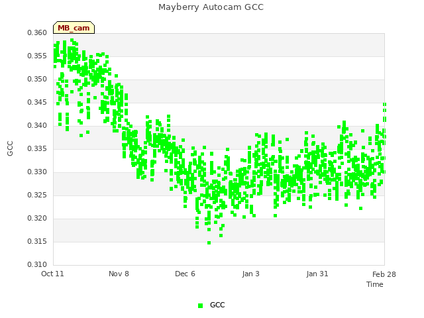
Task: Click the Jan 3 axis label
Action: coord(250,274)
